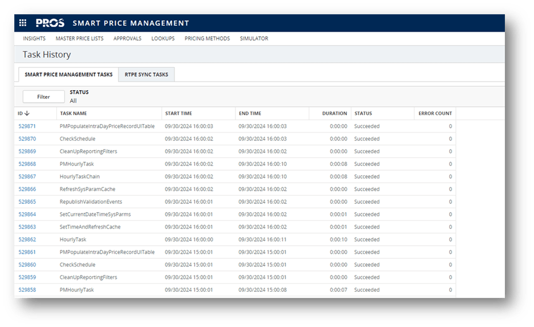Open task ID 529870 link
Viewport: 534px width, 327px height.
[27, 138]
